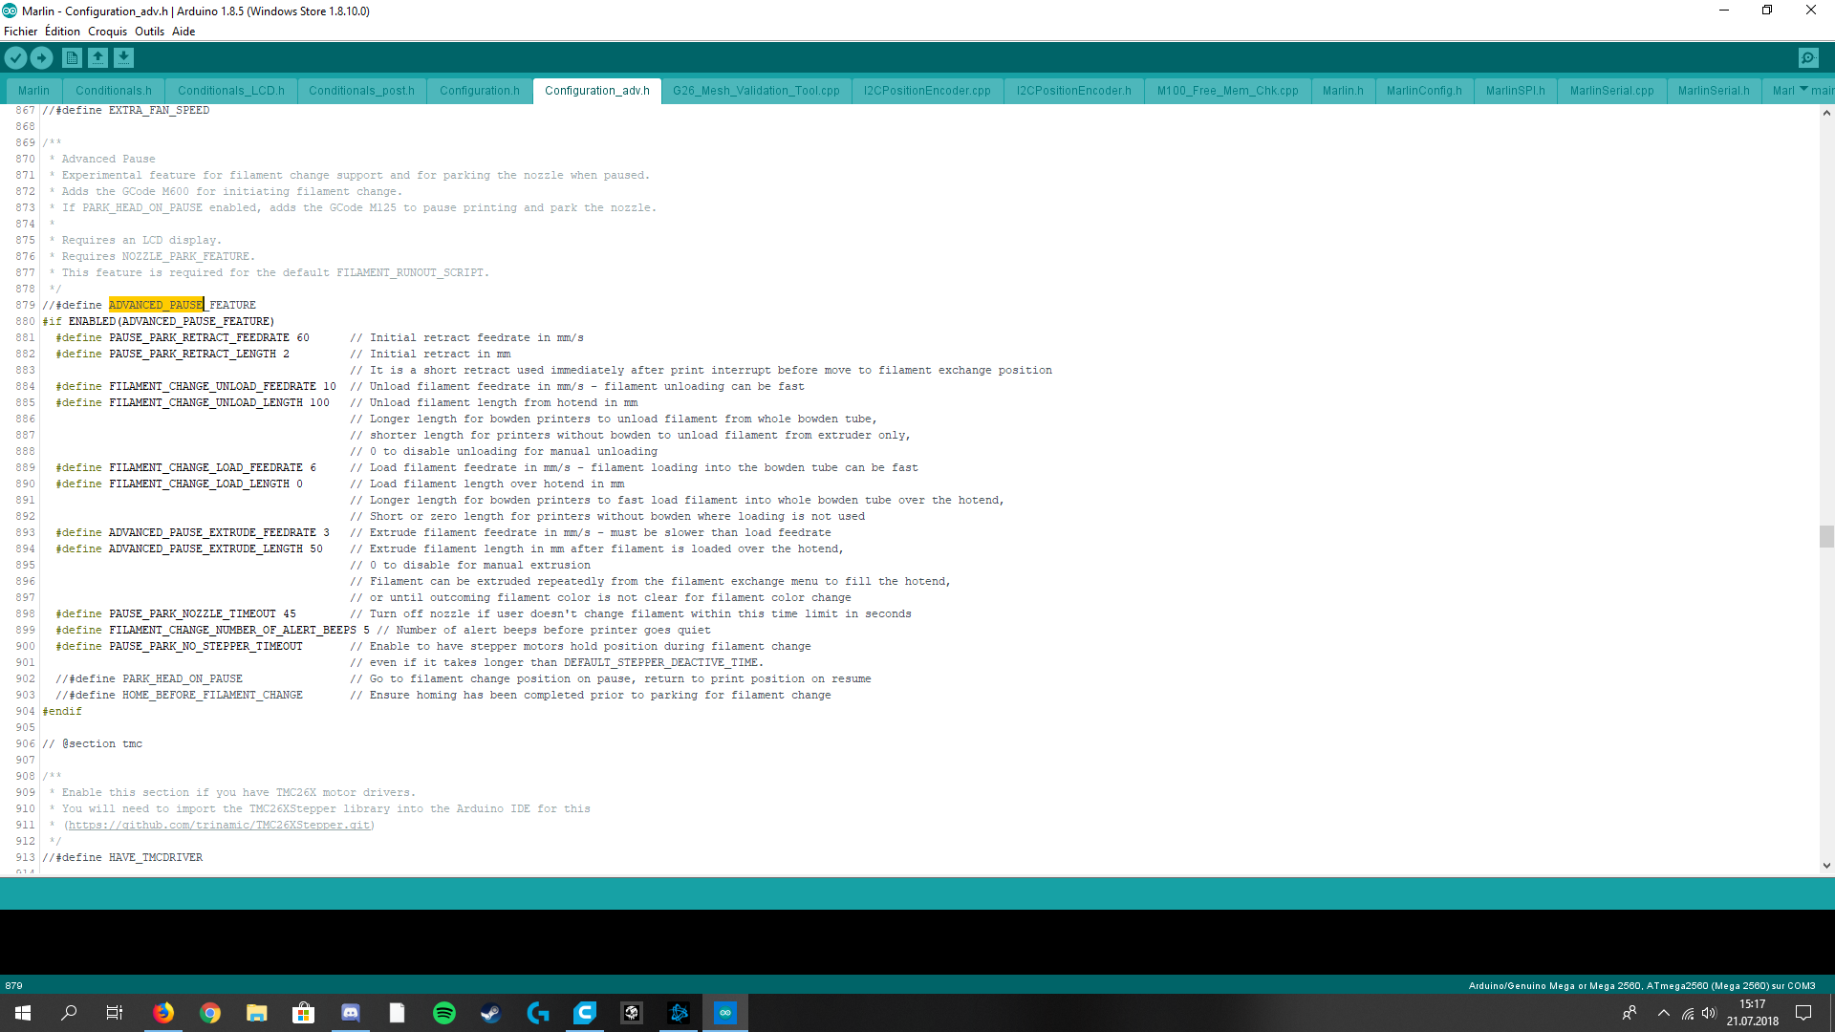Image resolution: width=1835 pixels, height=1032 pixels.
Task: Expand the tab list dropdown arrow
Action: click(1803, 90)
